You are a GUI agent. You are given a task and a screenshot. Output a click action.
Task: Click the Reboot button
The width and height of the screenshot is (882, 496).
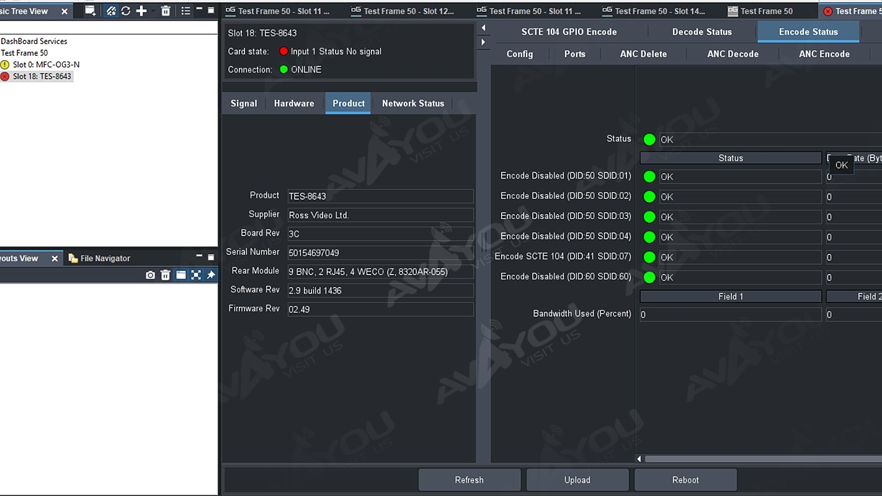point(685,480)
